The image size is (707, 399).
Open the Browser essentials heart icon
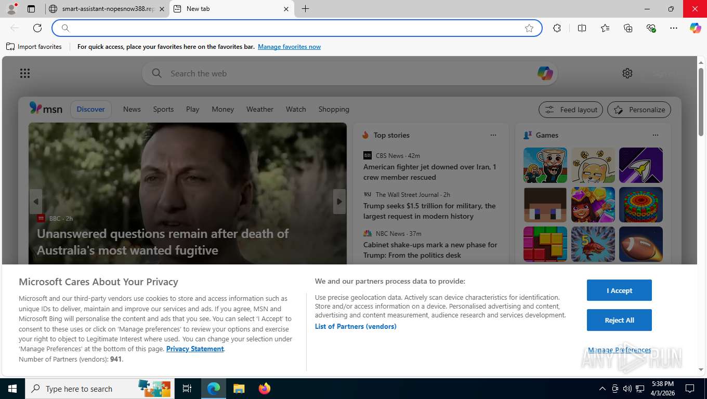click(651, 28)
